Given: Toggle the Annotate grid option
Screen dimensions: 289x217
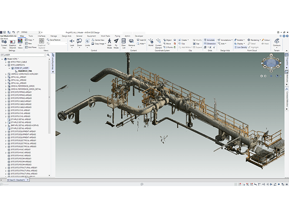Looking at the screenshot, I should point(209,40).
